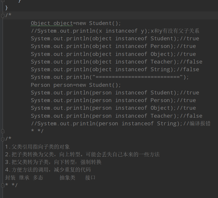
Task: Click 'object instanceof Teacher' println line
Action: point(116,62)
